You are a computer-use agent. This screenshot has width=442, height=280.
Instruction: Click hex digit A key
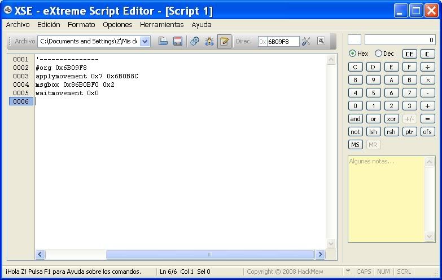point(391,80)
